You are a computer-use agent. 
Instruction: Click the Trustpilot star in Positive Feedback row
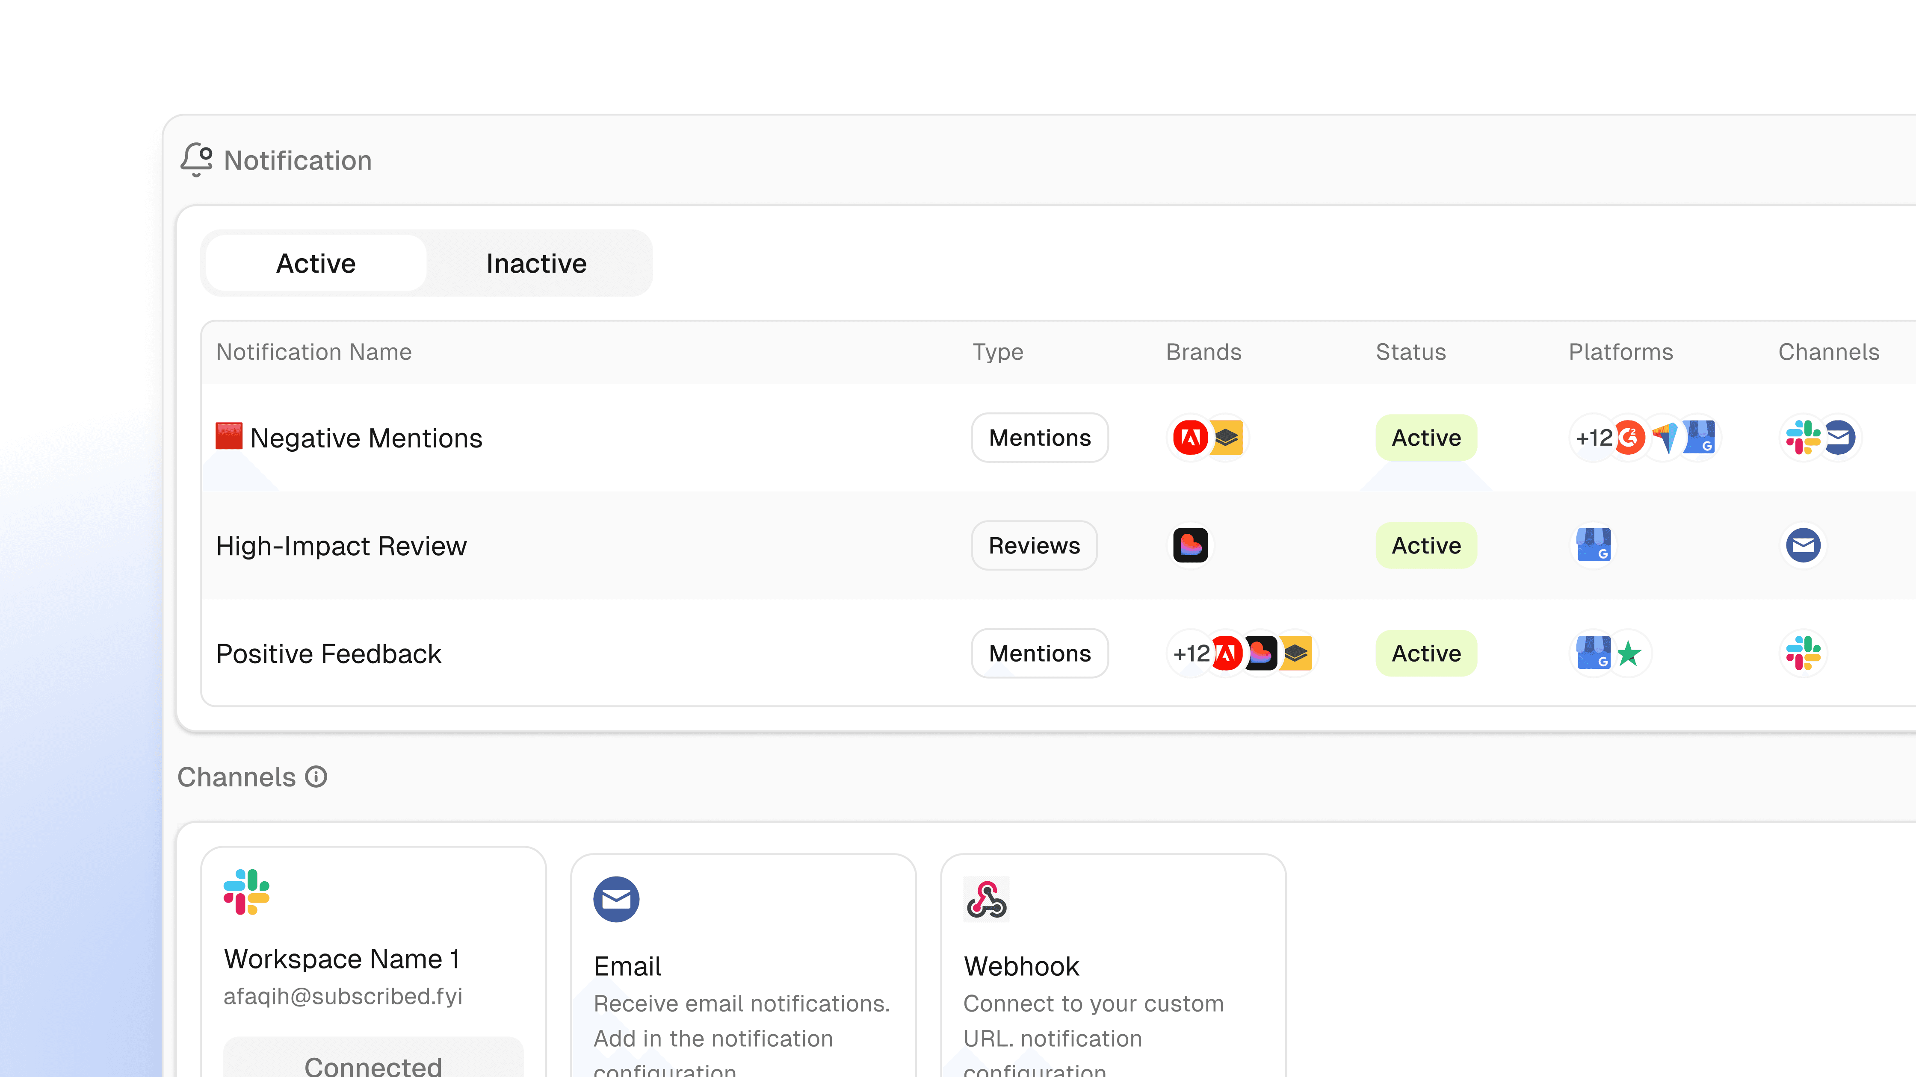[1629, 653]
